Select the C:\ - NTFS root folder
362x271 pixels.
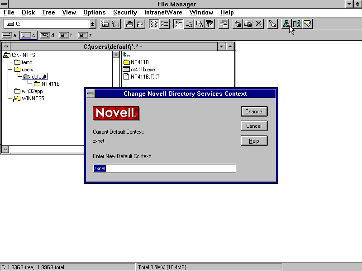point(19,55)
